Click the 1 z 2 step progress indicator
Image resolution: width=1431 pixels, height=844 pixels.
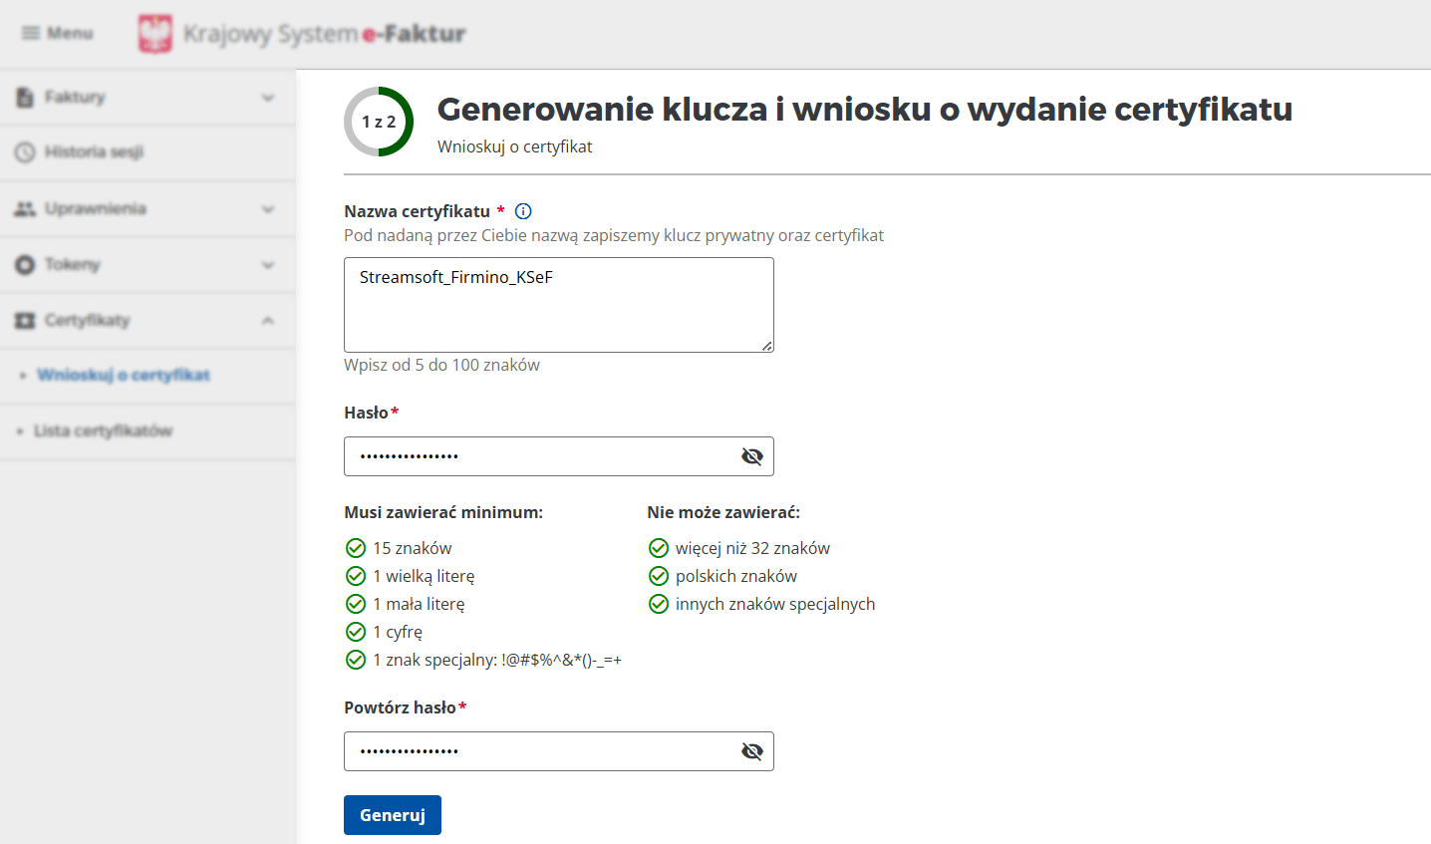point(379,122)
